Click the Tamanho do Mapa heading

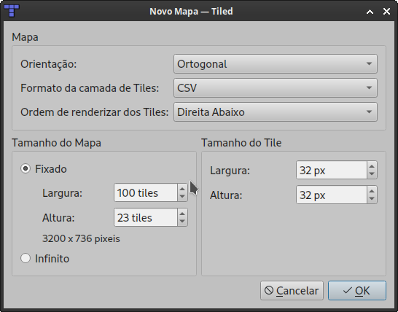click(x=56, y=143)
